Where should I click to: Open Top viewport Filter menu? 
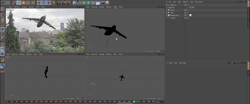[x=115, y=7]
